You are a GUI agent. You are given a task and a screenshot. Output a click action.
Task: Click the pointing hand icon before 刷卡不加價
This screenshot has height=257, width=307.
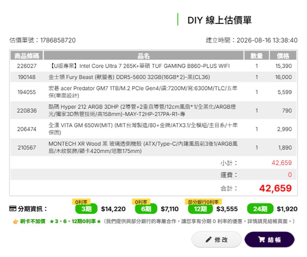pos(16,222)
